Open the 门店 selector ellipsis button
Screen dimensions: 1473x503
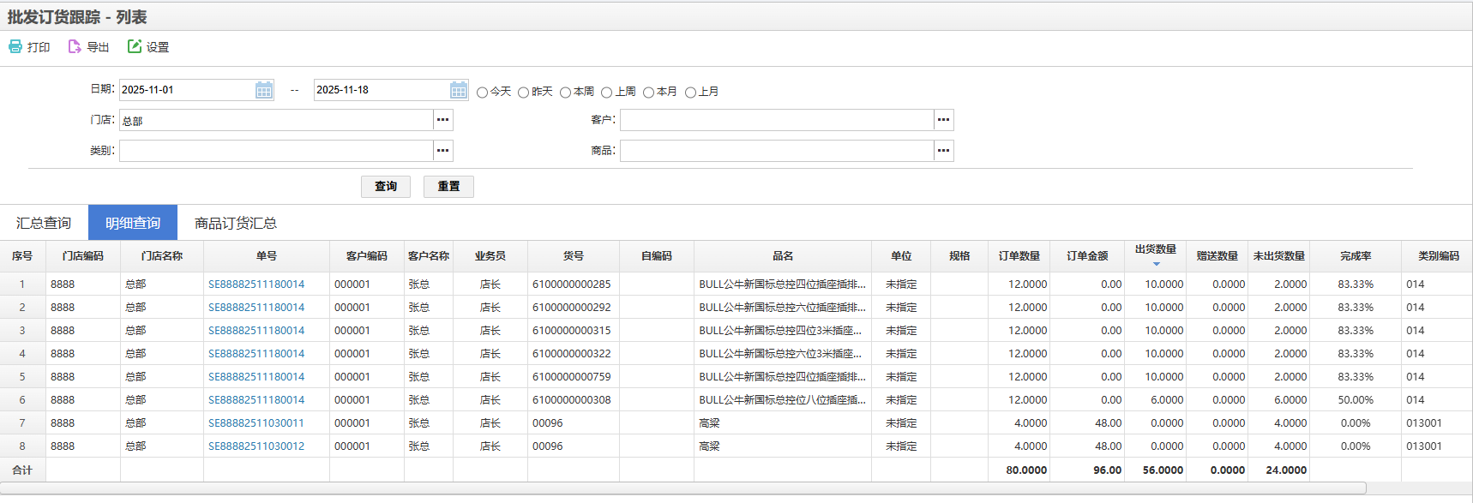pyautogui.click(x=442, y=120)
